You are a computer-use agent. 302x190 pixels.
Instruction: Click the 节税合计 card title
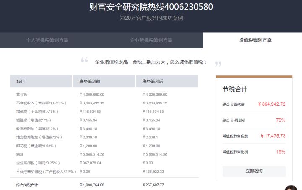(x=235, y=89)
